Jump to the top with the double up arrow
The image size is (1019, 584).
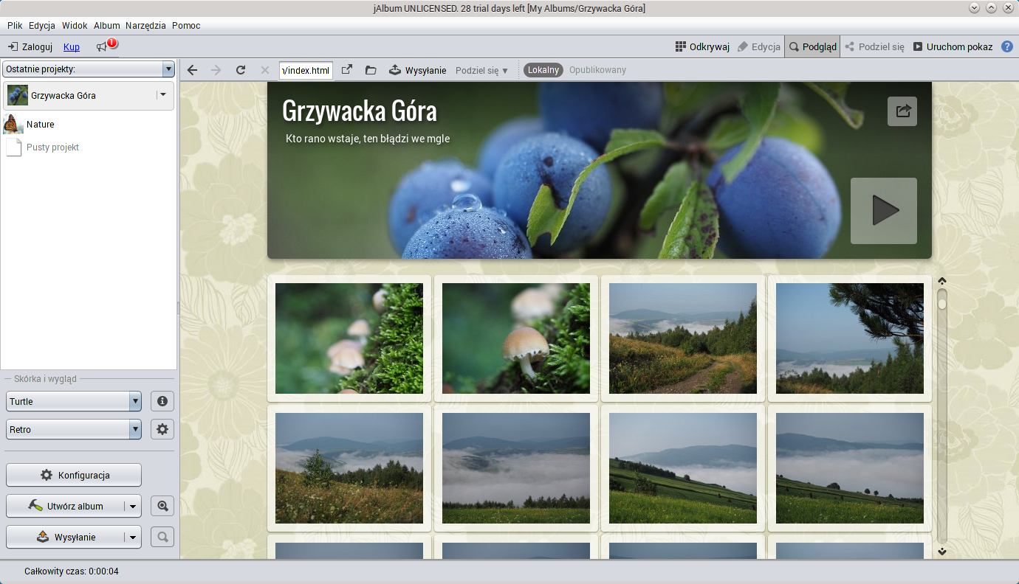[942, 282]
